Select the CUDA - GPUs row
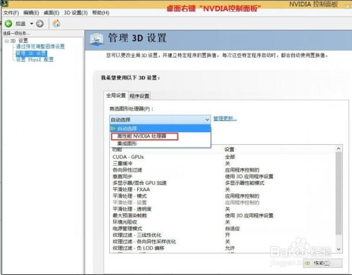 (x=223, y=157)
